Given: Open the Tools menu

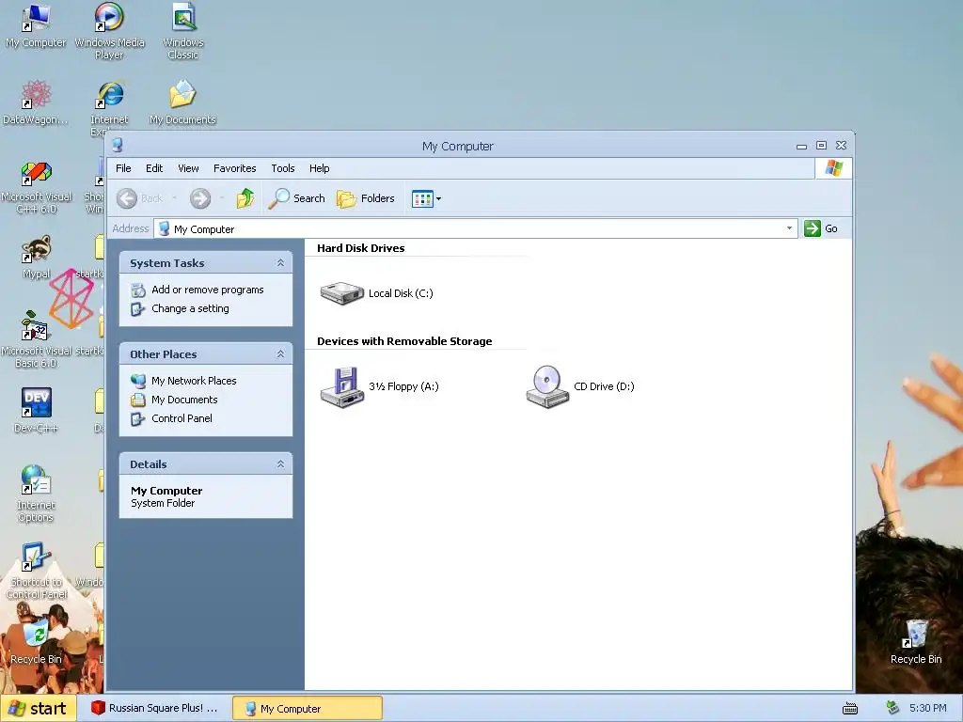Looking at the screenshot, I should (x=282, y=168).
